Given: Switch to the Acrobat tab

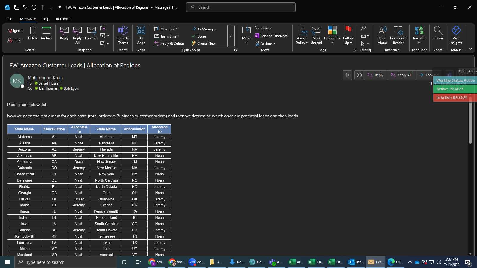Looking at the screenshot, I should [63, 19].
